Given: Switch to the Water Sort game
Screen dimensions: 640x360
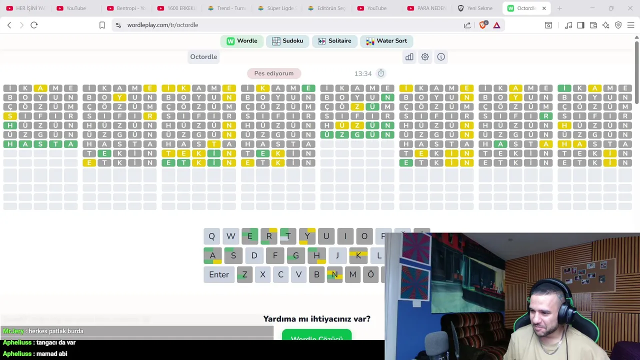Looking at the screenshot, I should point(386,41).
